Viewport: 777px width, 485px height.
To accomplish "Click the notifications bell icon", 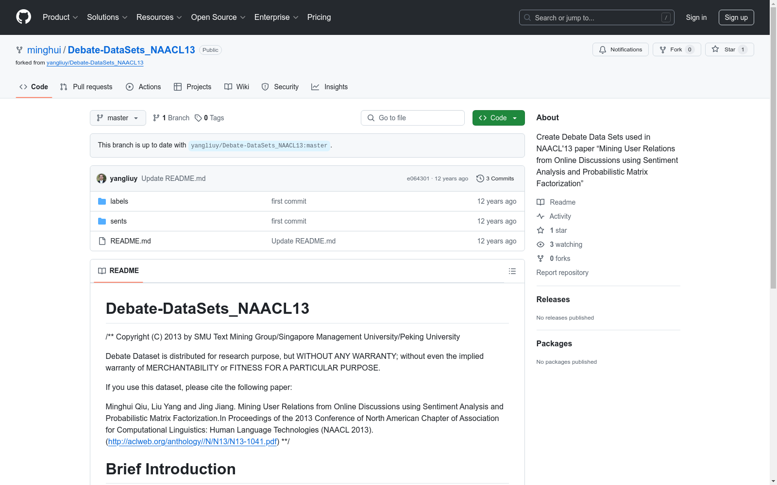I will (x=603, y=49).
